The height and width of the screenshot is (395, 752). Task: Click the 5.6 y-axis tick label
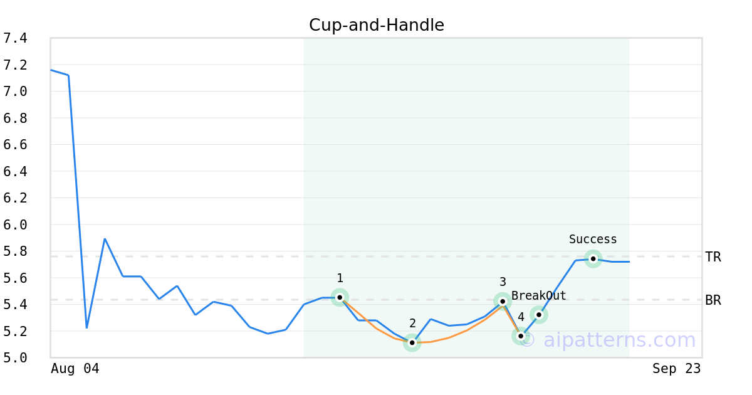tap(15, 278)
